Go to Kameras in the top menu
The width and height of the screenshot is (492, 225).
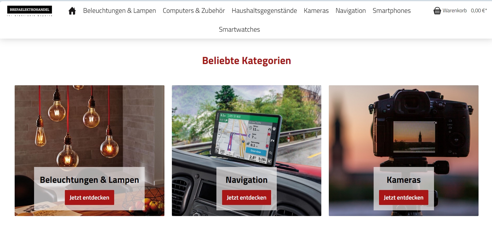click(x=316, y=11)
